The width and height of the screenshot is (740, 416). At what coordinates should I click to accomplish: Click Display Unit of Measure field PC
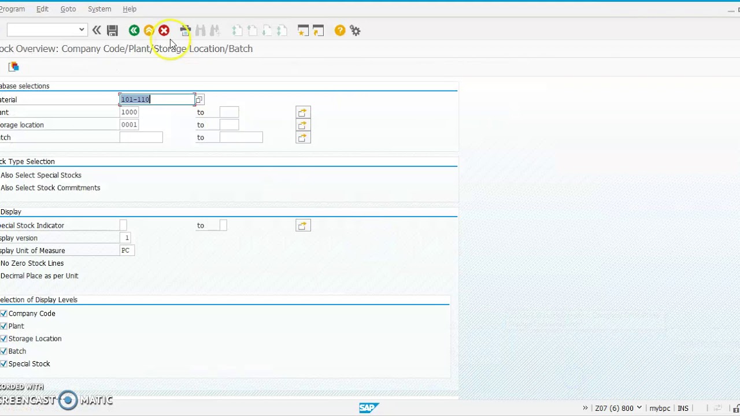[x=127, y=251]
